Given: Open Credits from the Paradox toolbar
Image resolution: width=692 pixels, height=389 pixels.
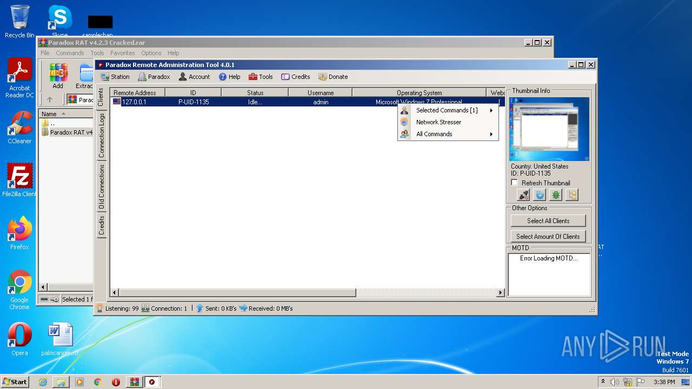Looking at the screenshot, I should point(296,77).
